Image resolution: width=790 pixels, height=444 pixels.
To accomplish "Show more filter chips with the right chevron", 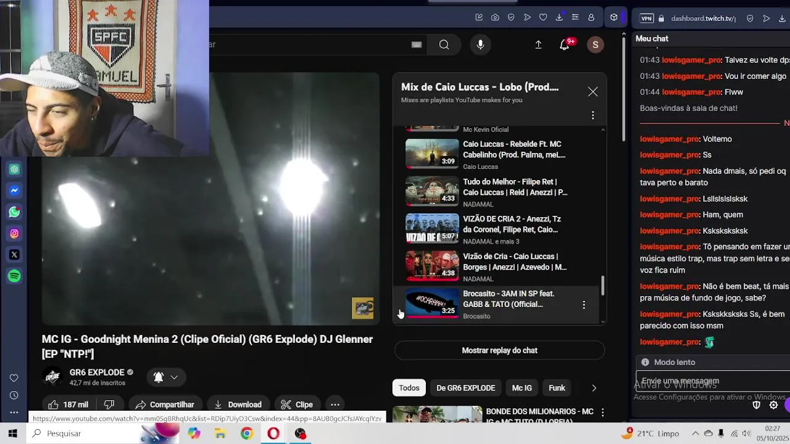I will click(x=594, y=388).
